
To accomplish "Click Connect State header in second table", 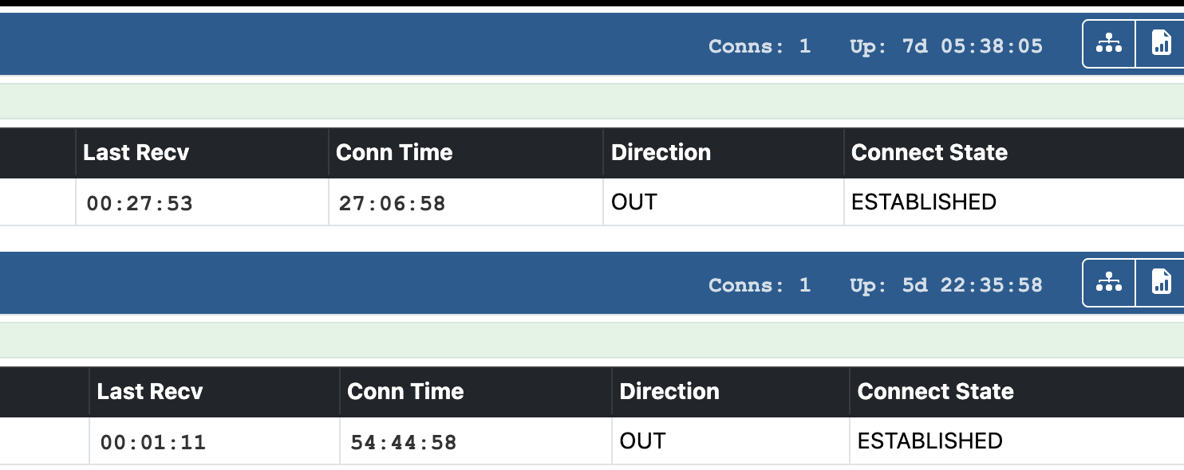I will click(x=935, y=391).
